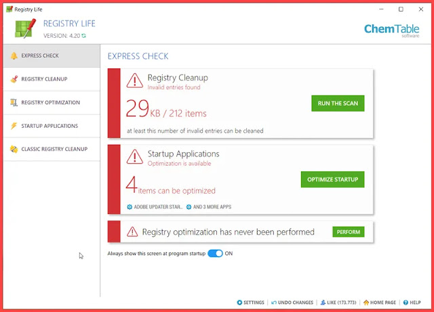Click the warning triangle beside Registry optimization message
Image resolution: width=434 pixels, height=312 pixels.
(132, 232)
